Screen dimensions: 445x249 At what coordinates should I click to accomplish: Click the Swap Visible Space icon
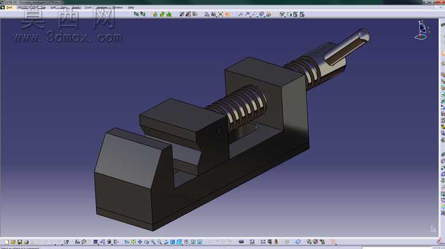click(200, 242)
